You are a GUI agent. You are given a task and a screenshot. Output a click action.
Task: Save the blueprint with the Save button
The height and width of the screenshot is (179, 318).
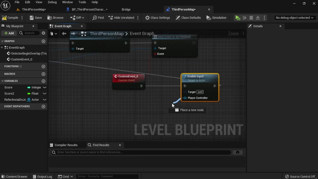(36, 18)
